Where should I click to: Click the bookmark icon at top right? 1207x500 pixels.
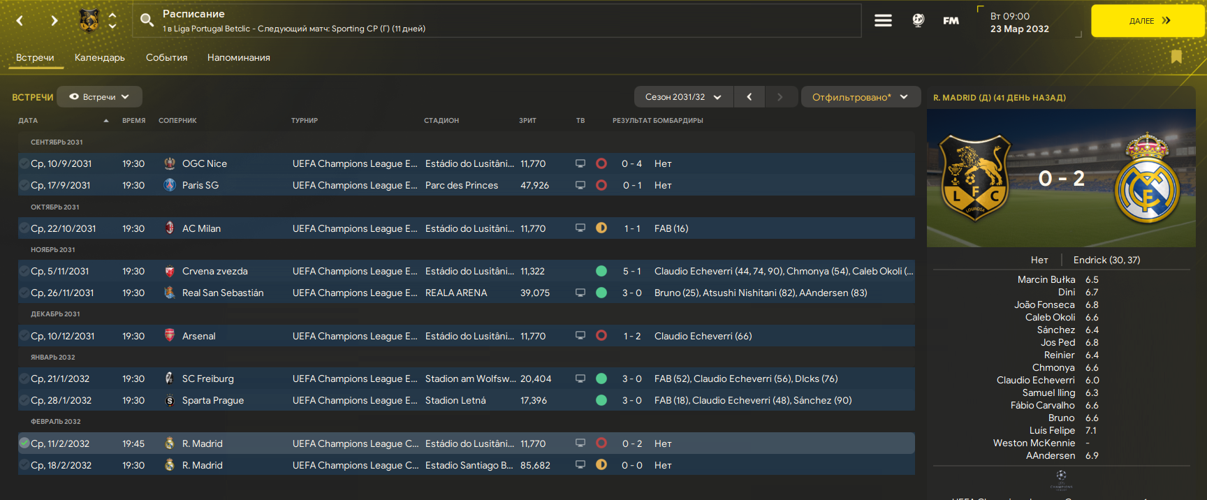[x=1176, y=57]
